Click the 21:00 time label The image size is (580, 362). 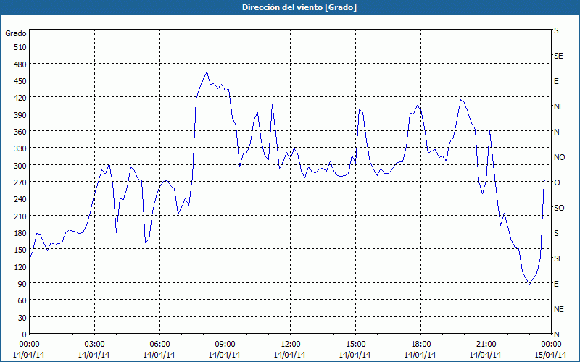click(486, 345)
